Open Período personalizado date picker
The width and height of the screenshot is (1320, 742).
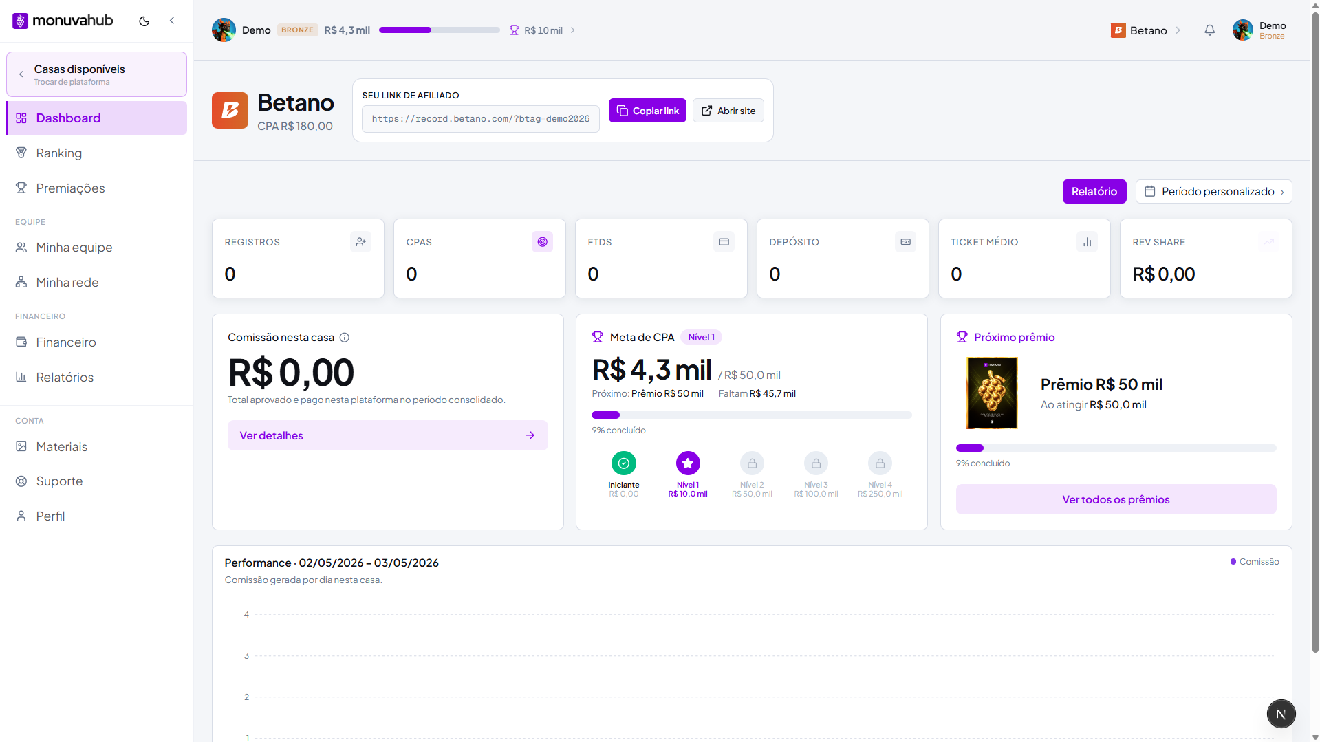(1214, 192)
